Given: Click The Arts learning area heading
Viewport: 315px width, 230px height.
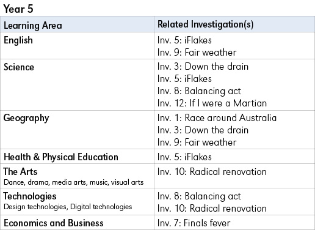Looking at the screenshot, I should [x=20, y=171].
